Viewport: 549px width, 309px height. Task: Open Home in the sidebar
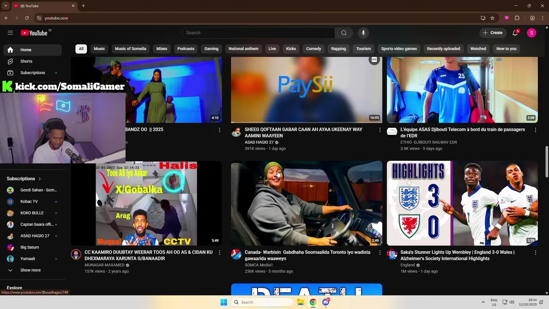click(x=33, y=50)
